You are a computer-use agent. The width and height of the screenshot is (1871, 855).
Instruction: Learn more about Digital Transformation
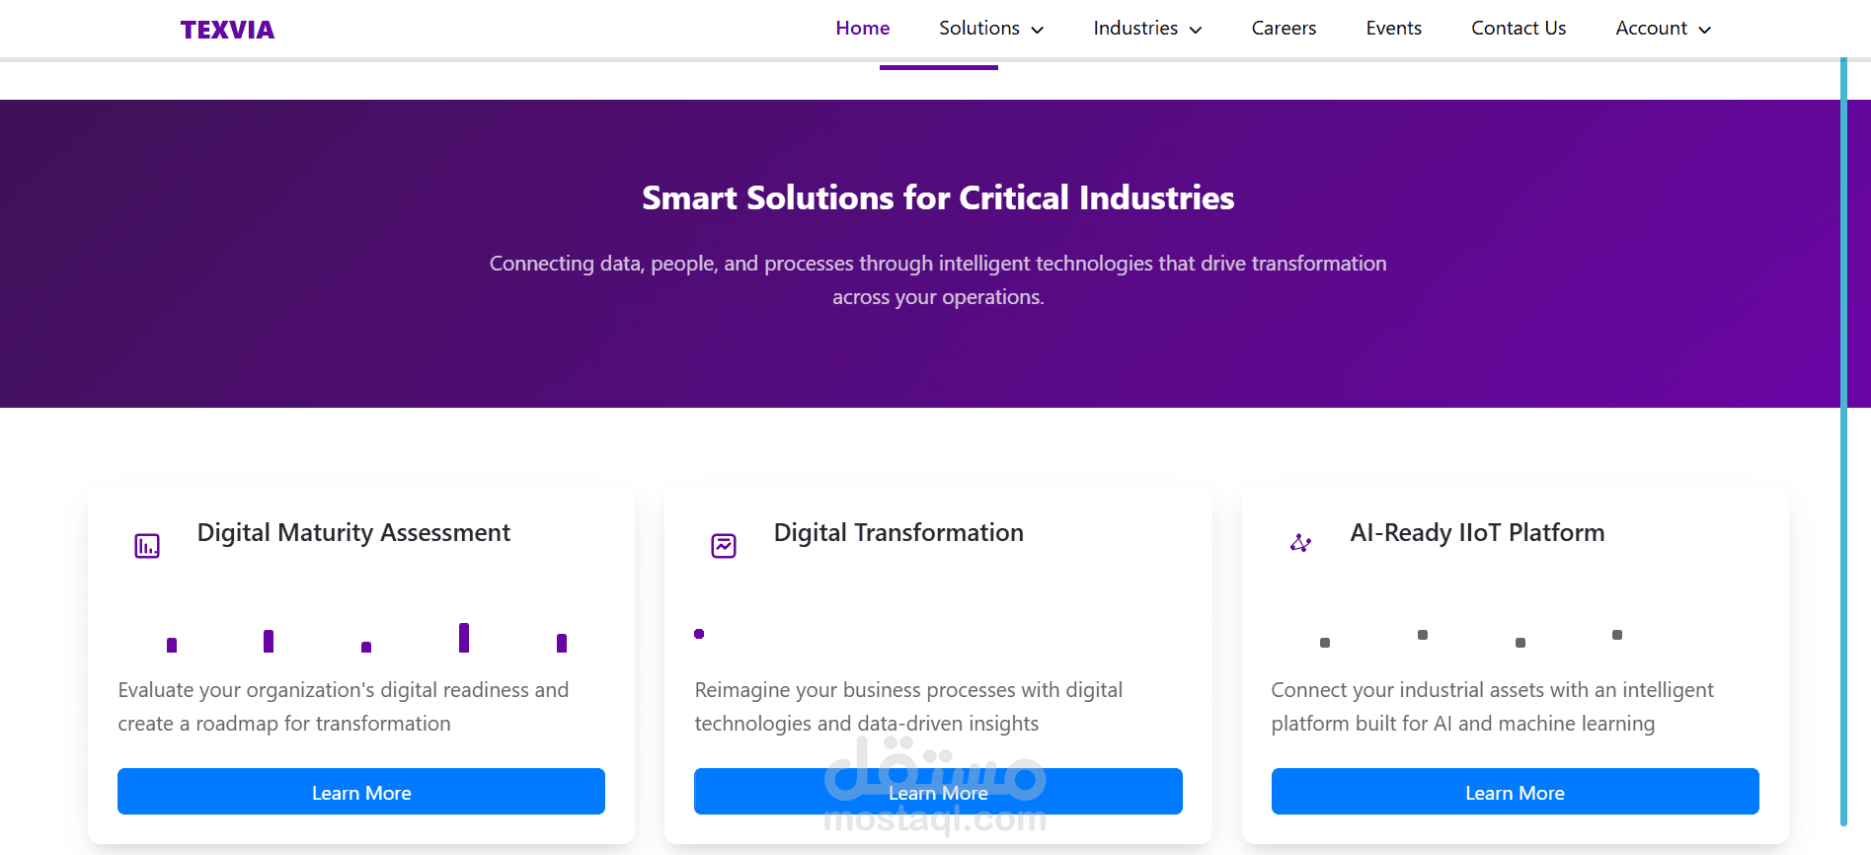point(938,792)
